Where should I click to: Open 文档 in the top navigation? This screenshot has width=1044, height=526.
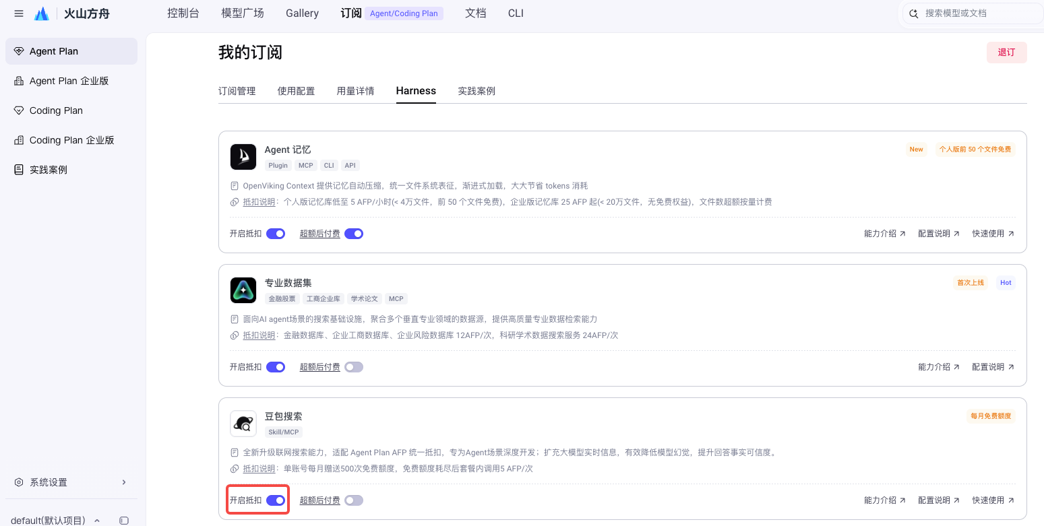tap(476, 13)
